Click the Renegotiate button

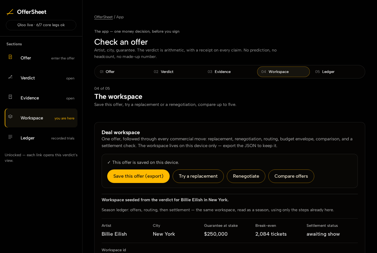(x=246, y=176)
